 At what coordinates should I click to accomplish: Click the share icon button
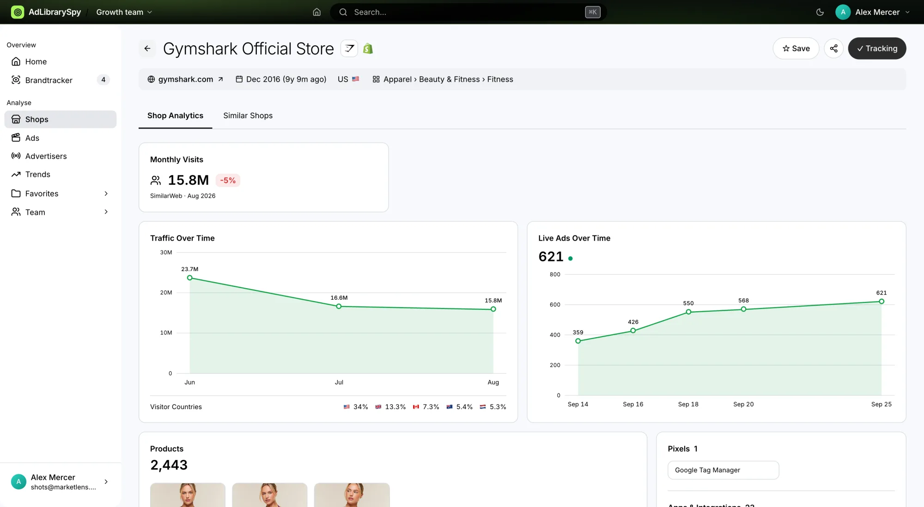[x=833, y=48]
